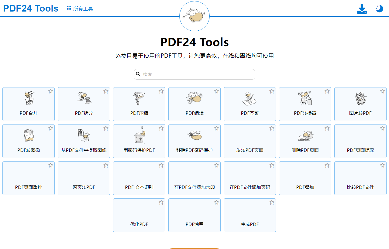Open the 所有工具 menu
The height and width of the screenshot is (249, 389).
(x=80, y=9)
